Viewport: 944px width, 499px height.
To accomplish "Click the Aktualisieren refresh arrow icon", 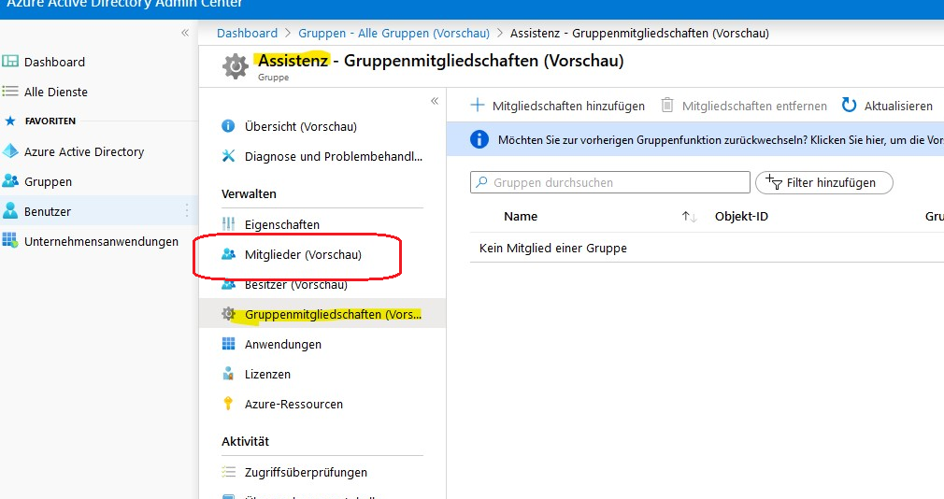I will [x=849, y=105].
